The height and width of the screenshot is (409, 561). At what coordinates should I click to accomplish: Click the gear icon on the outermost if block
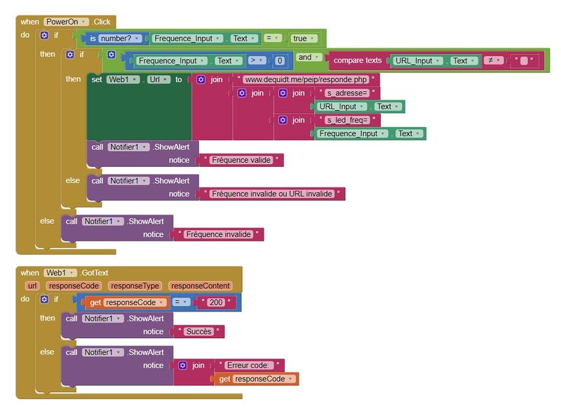pyautogui.click(x=45, y=35)
